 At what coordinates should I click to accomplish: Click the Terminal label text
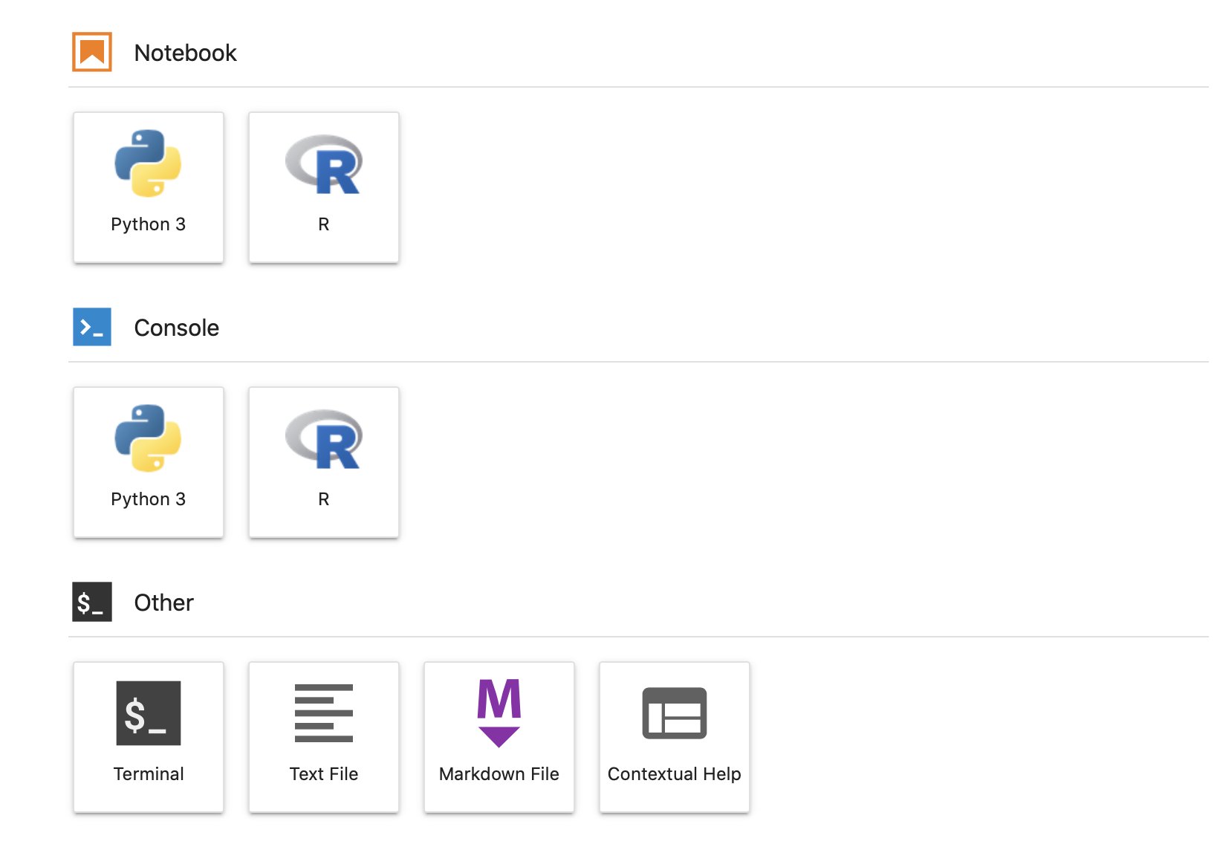pos(148,773)
